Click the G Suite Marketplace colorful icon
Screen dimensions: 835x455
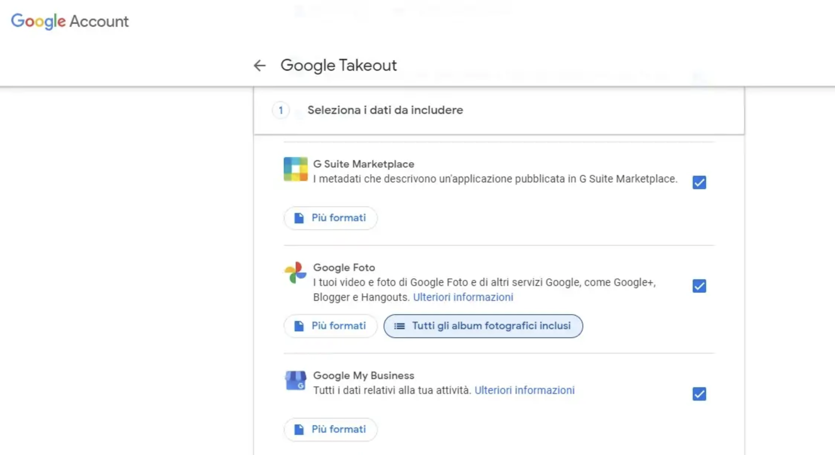(x=295, y=169)
